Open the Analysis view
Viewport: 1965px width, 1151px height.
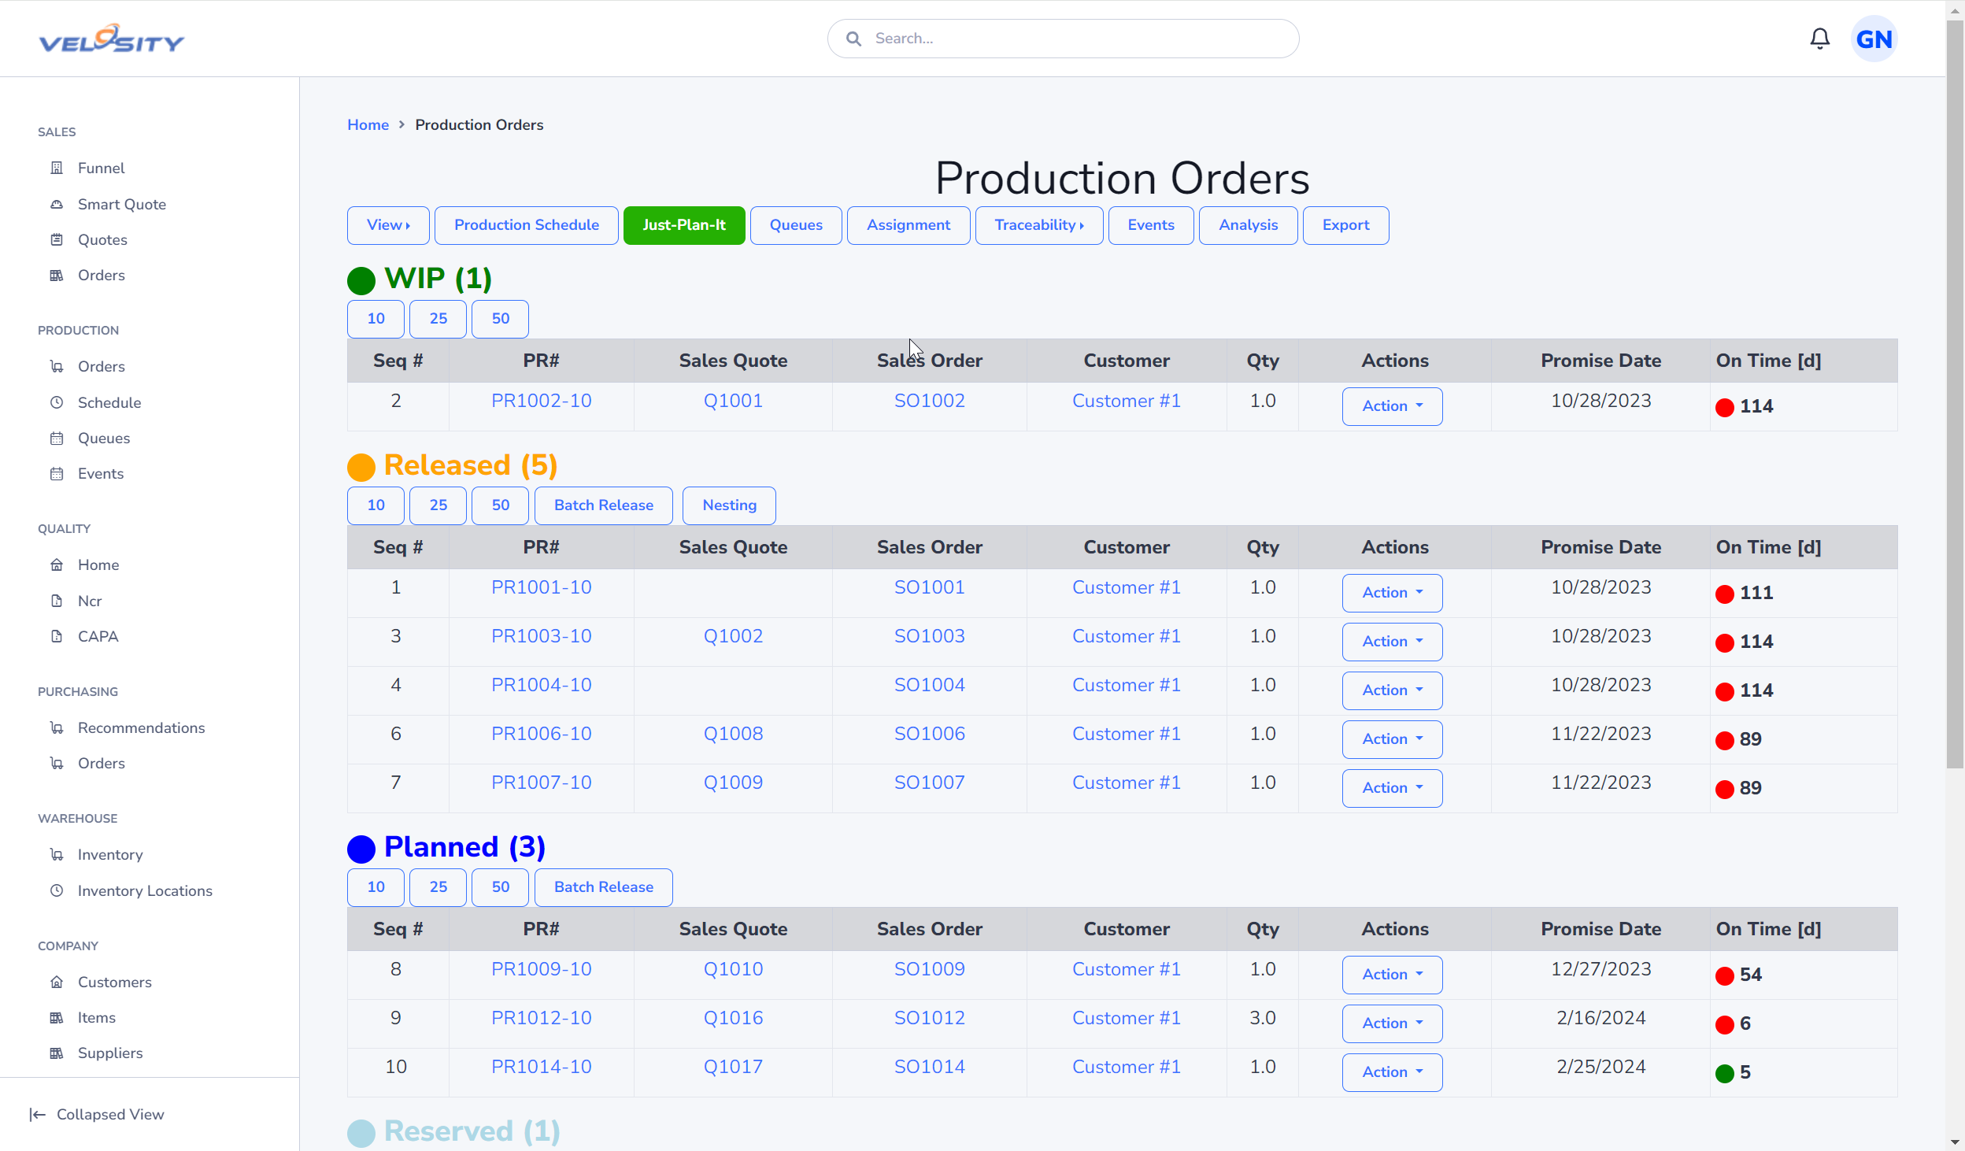(1248, 225)
